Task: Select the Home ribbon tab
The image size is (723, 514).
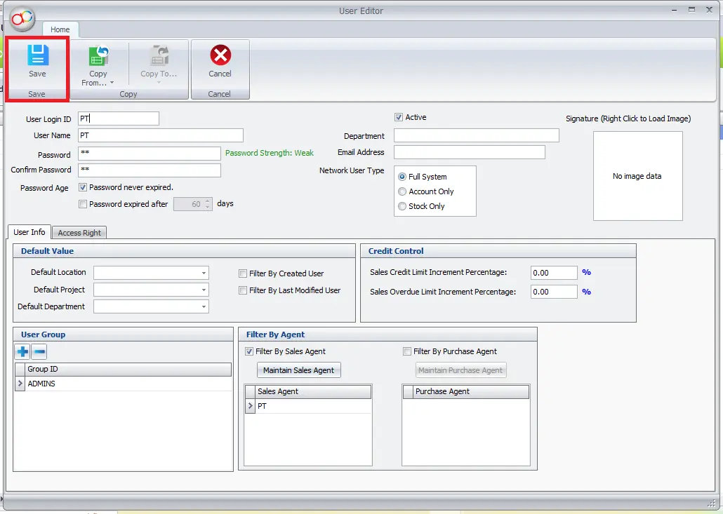Action: 60,29
